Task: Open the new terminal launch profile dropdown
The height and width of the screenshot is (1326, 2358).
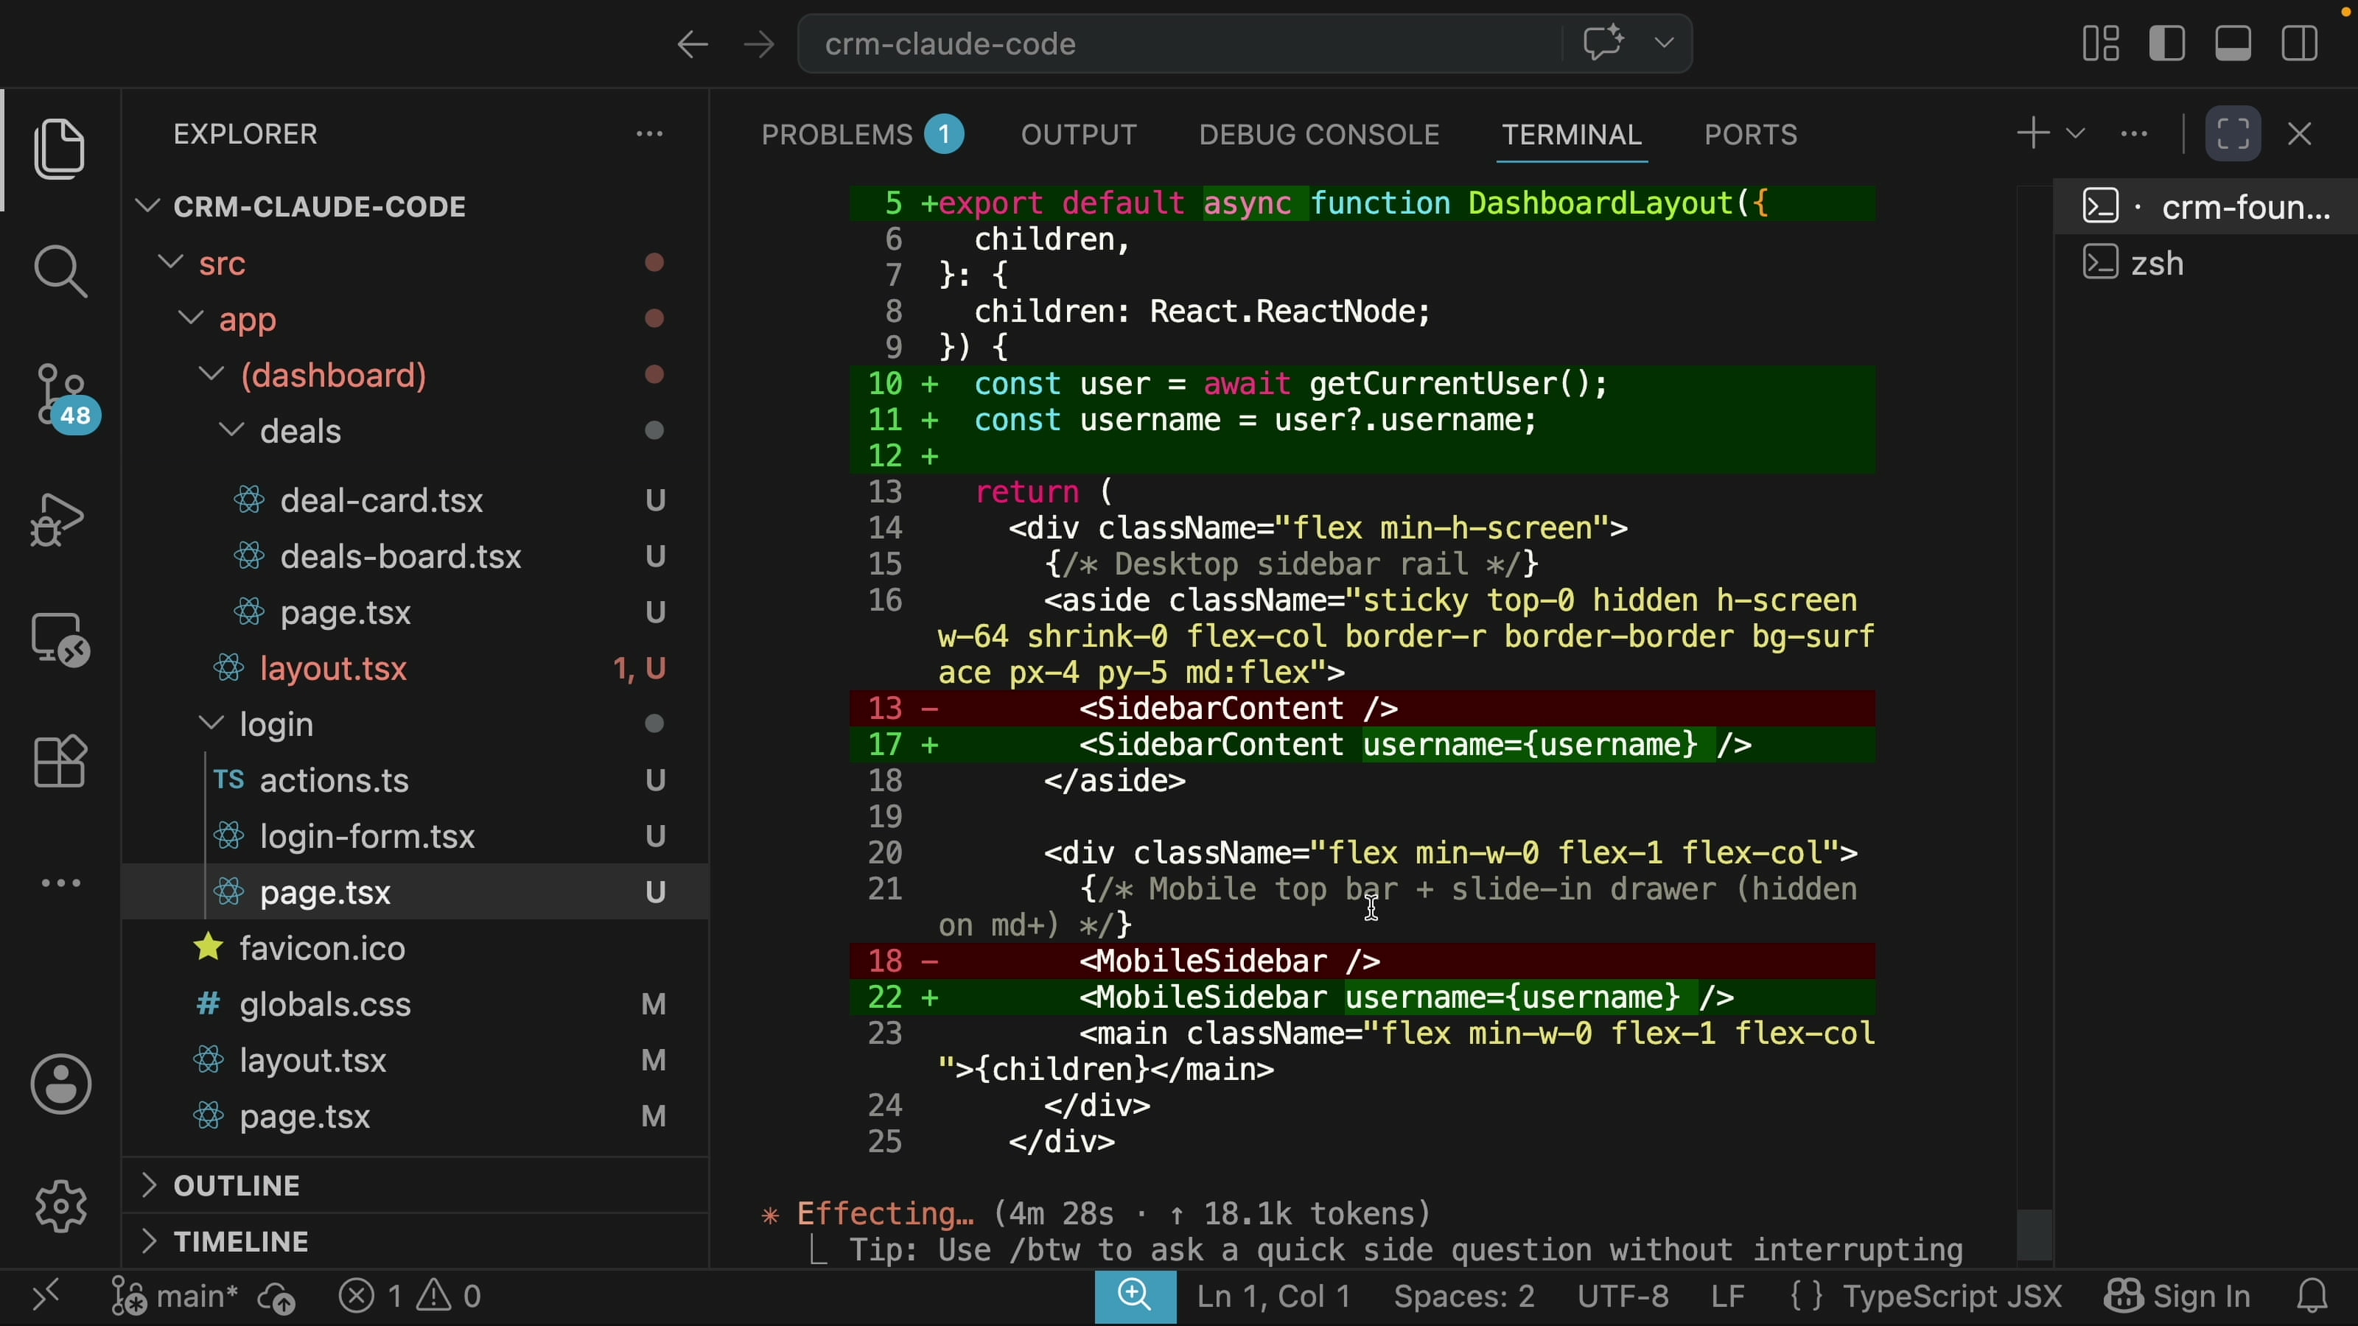Action: click(2075, 133)
